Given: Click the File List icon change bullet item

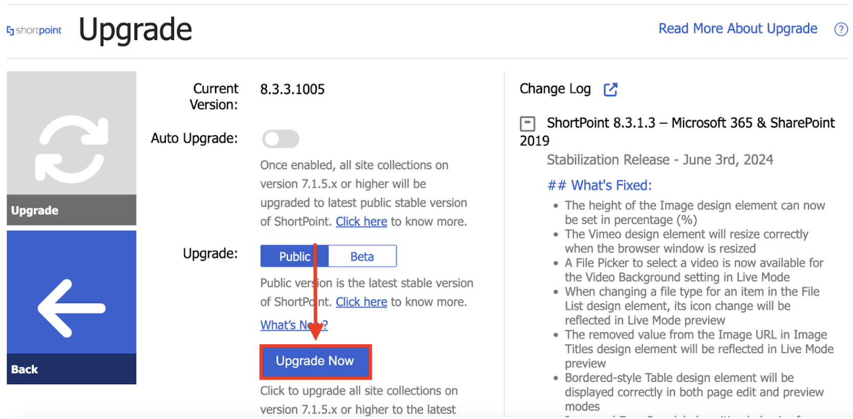Looking at the screenshot, I should point(692,306).
